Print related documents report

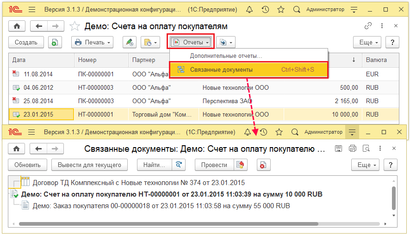(353, 148)
